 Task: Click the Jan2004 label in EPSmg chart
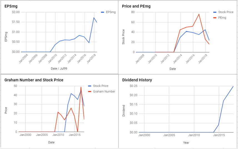click(23, 58)
